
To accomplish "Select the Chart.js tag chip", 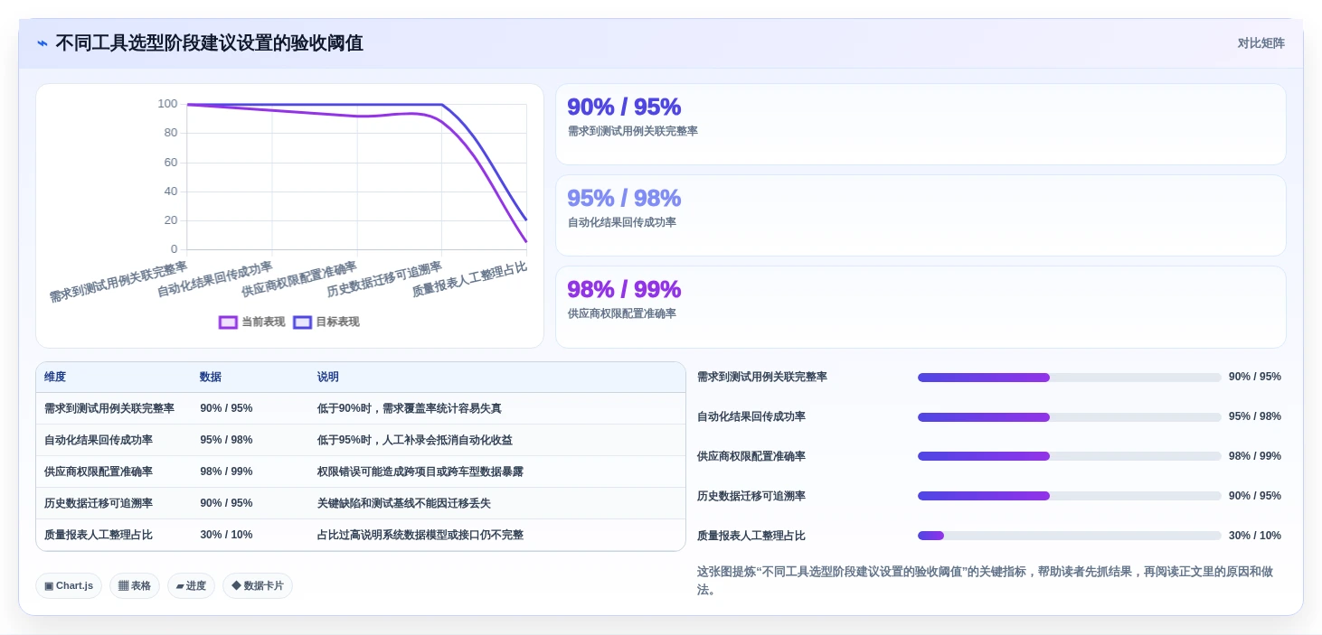I will coord(69,585).
